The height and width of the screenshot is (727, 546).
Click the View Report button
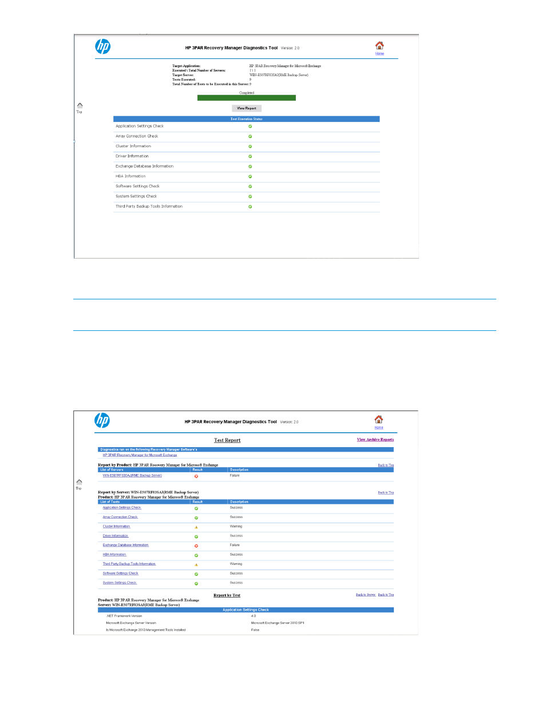tap(247, 108)
